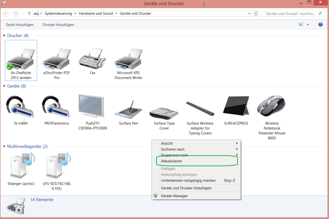The height and width of the screenshot is (219, 329).
Task: Change the view via view icon
Action: click(x=301, y=24)
